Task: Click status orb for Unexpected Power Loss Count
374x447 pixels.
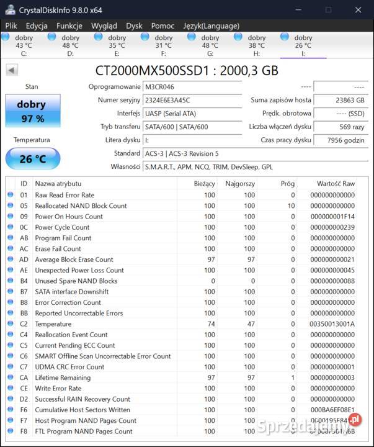Action: click(x=11, y=269)
